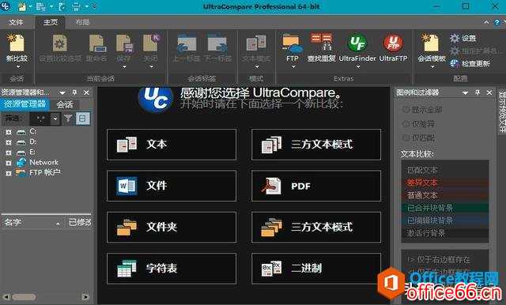The height and width of the screenshot is (305, 506).
Task: Open help question mark icon
Action: 497,22
